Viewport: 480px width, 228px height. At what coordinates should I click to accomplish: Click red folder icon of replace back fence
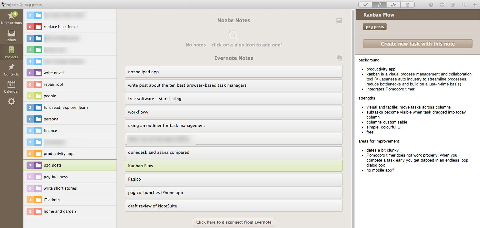pos(38,27)
